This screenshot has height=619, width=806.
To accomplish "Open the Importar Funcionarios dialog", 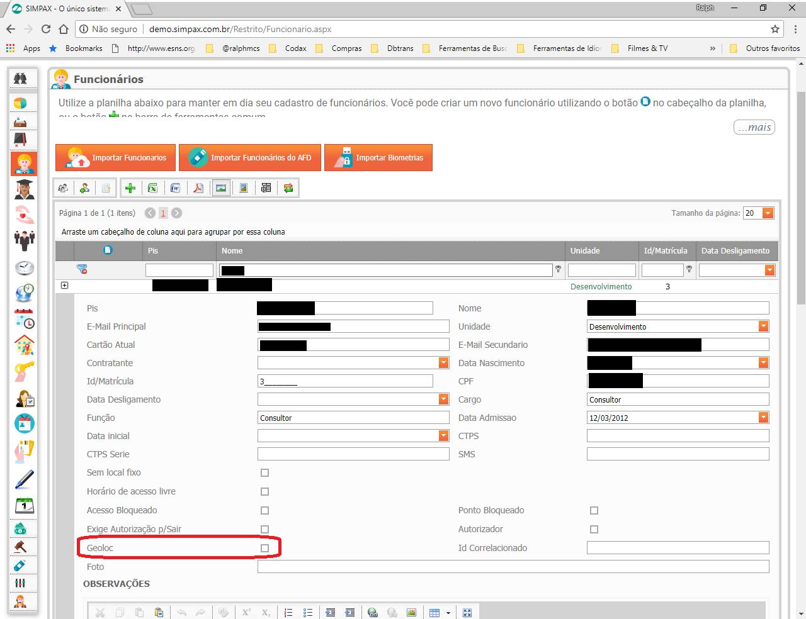I will (x=115, y=157).
